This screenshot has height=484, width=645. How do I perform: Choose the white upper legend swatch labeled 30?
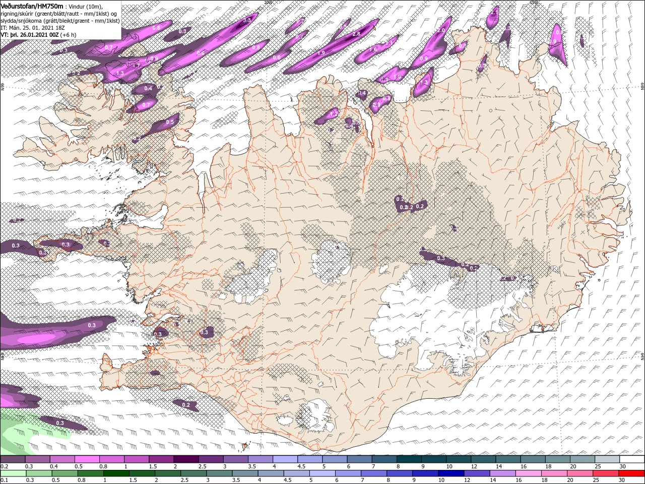631,459
